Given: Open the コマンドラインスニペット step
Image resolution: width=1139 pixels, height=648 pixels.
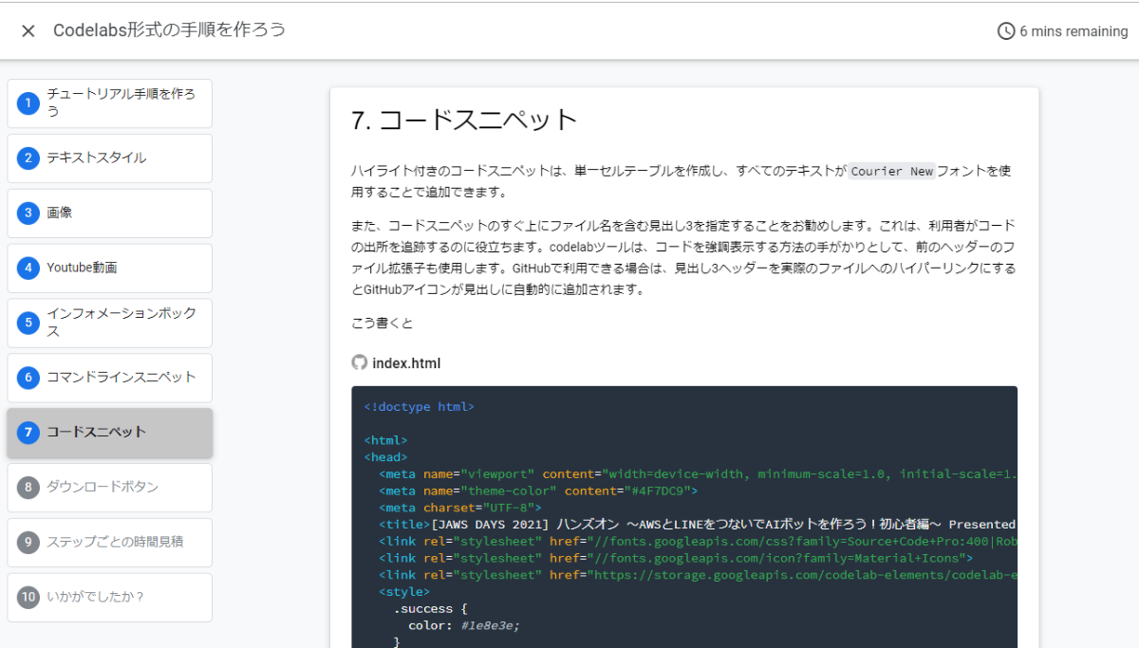Looking at the screenshot, I should click(x=110, y=378).
